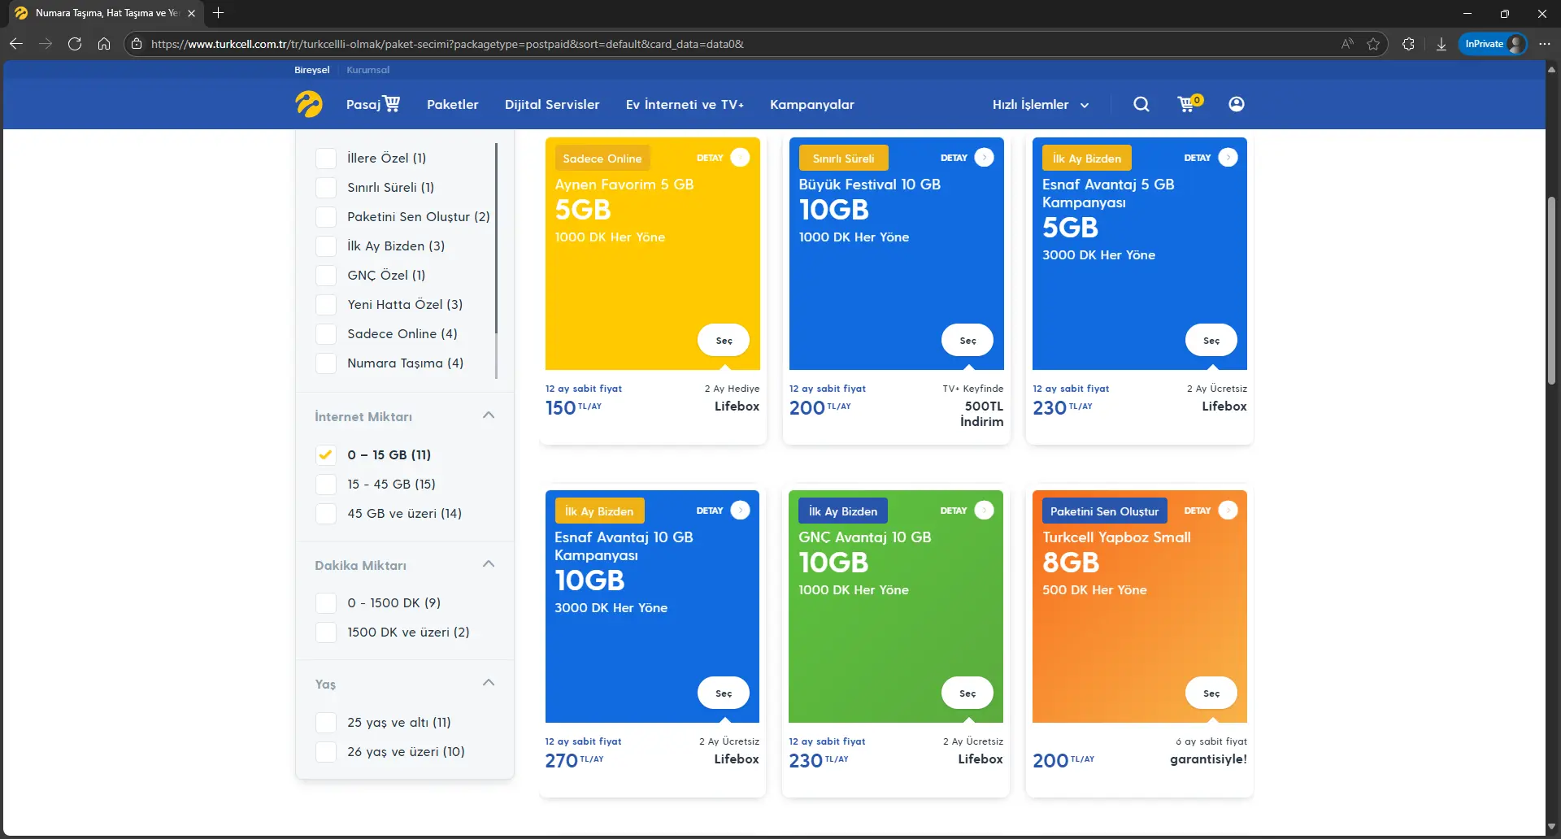Open details arrow for Aynen Favorim 5 GB
This screenshot has width=1561, height=839.
(740, 158)
